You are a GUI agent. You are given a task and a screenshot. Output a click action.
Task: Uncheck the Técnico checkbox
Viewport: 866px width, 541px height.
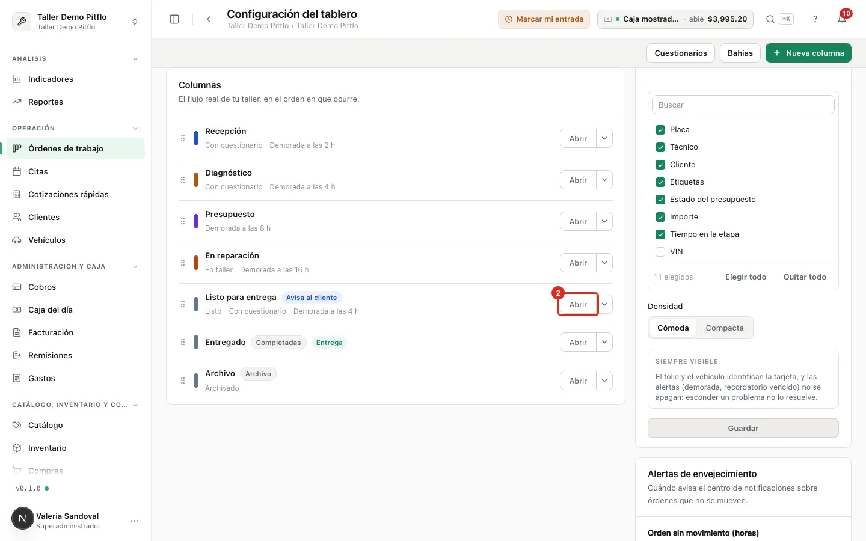pyautogui.click(x=660, y=147)
